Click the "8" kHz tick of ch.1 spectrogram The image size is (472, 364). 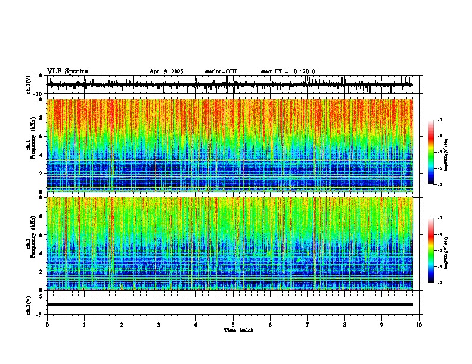(x=42, y=118)
